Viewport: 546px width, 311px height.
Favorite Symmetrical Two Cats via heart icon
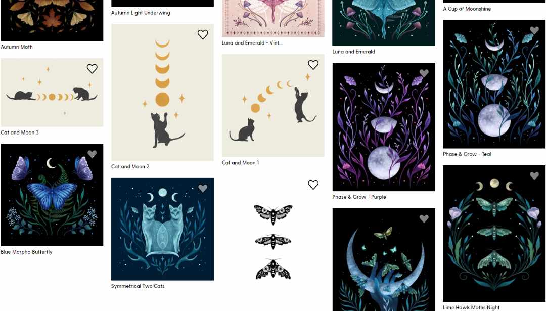point(203,189)
